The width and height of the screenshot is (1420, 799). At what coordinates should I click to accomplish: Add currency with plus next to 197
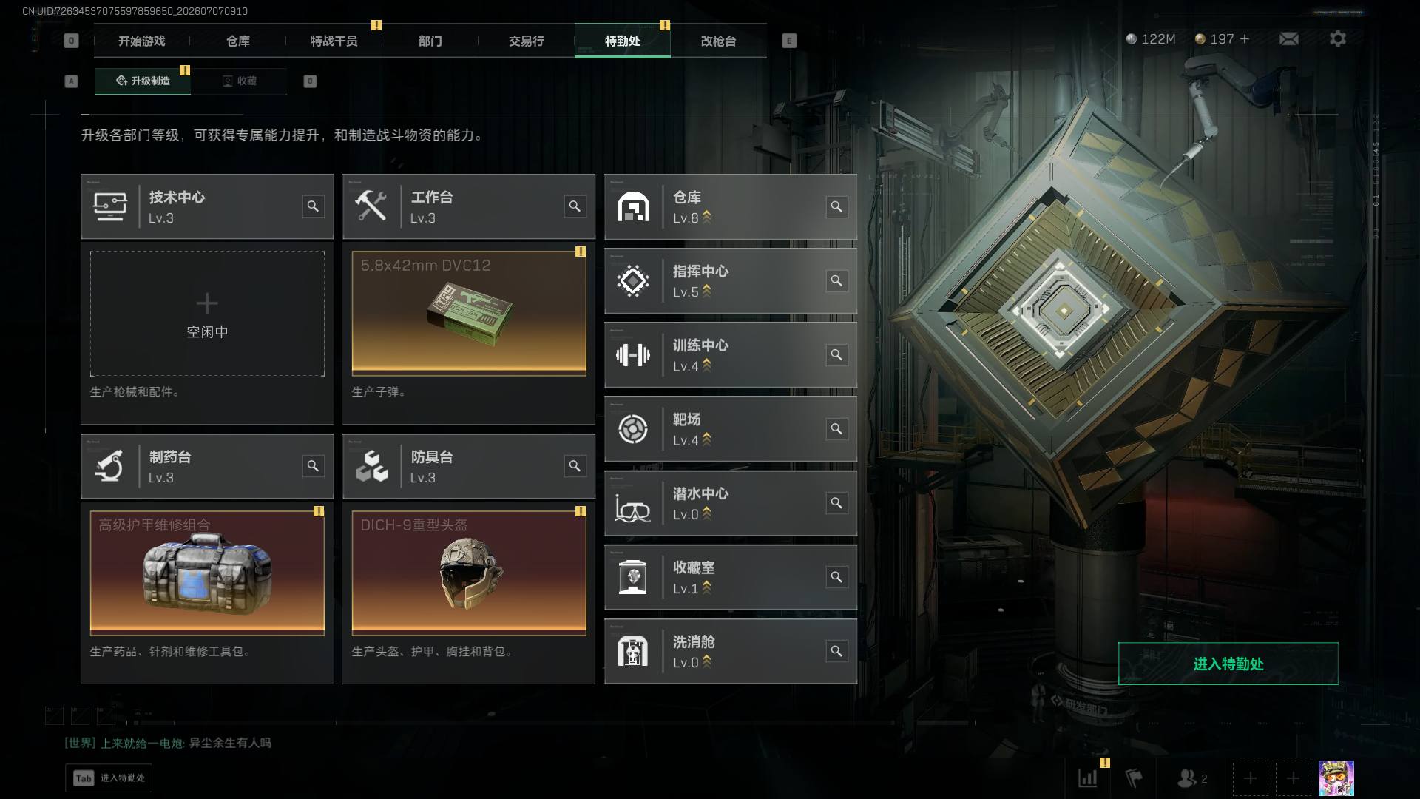coord(1245,38)
